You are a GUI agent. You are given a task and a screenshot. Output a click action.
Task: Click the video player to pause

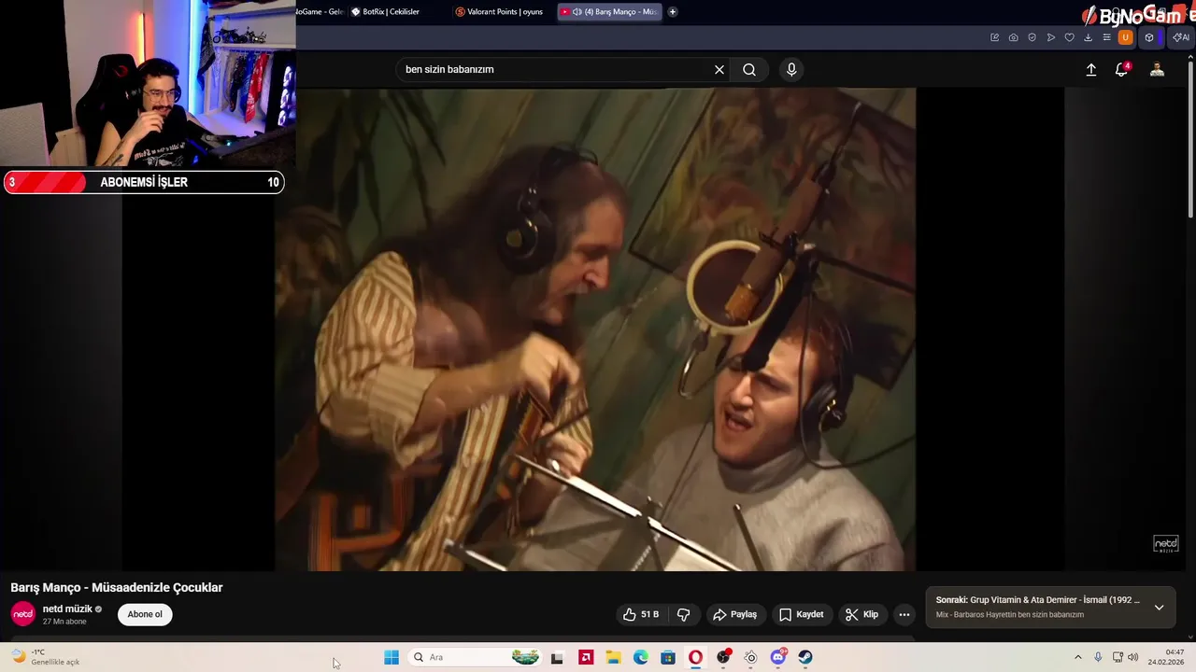click(595, 329)
